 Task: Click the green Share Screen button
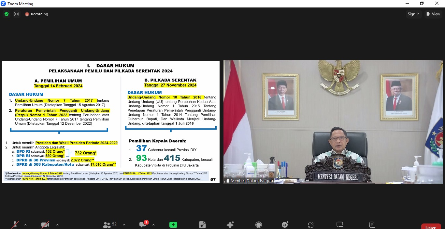pyautogui.click(x=173, y=224)
